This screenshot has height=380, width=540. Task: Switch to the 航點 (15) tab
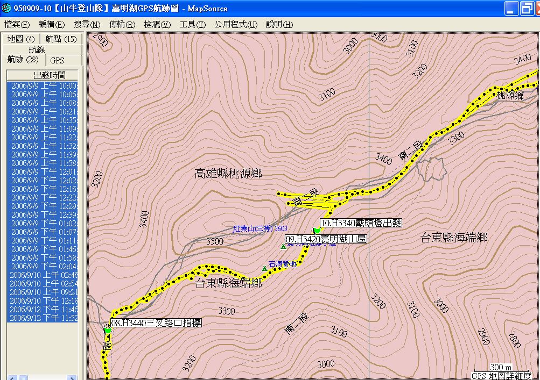pos(61,39)
